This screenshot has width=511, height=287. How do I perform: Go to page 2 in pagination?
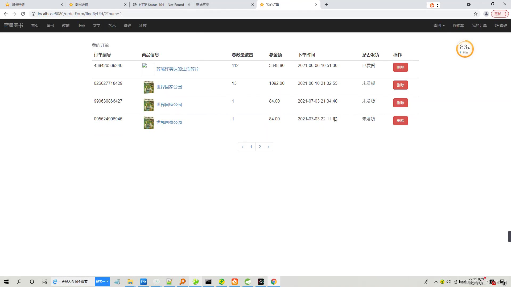260,147
